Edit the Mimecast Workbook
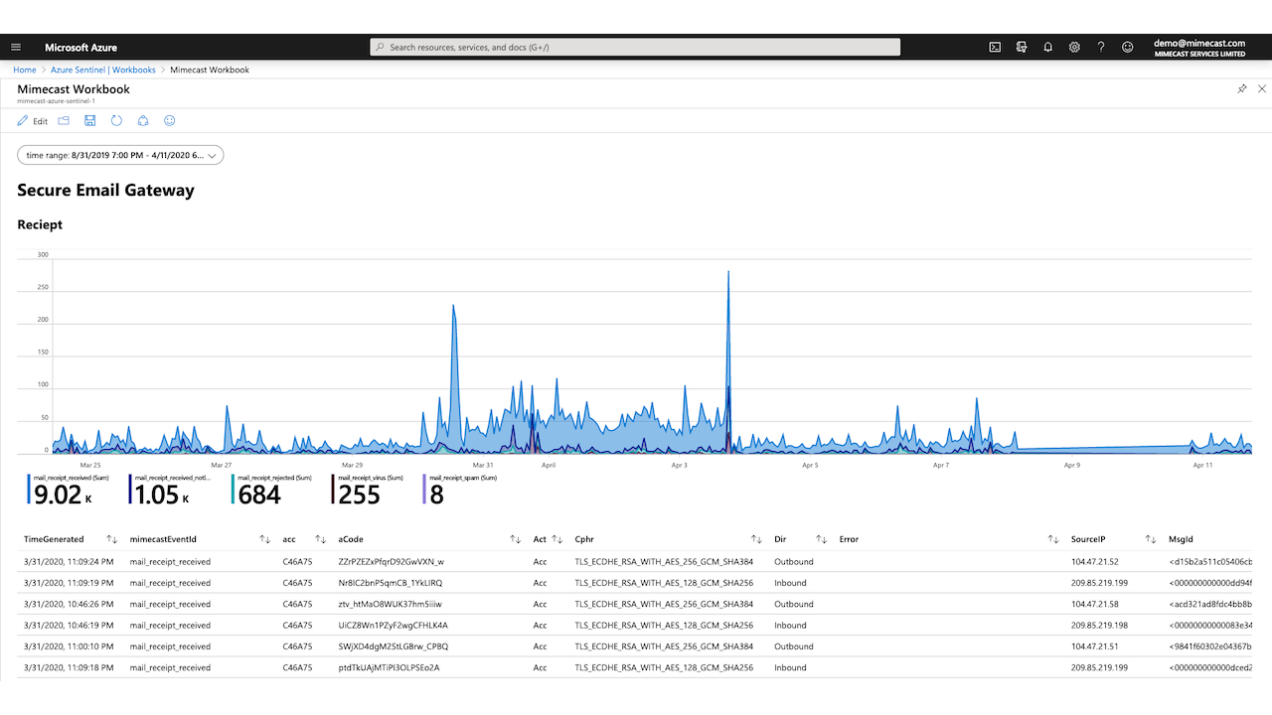The image size is (1272, 715). coord(32,121)
